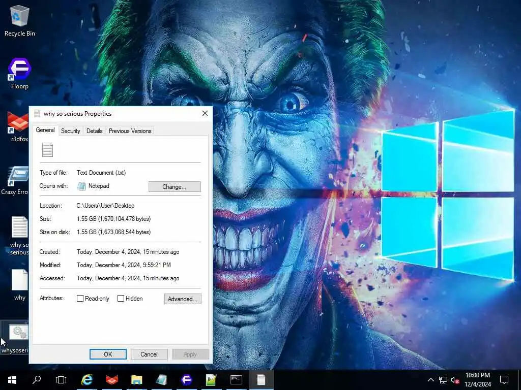521x390 pixels.
Task: Click the size value 1.55 GB (1,670,104,478 bytes)
Action: tap(113, 219)
